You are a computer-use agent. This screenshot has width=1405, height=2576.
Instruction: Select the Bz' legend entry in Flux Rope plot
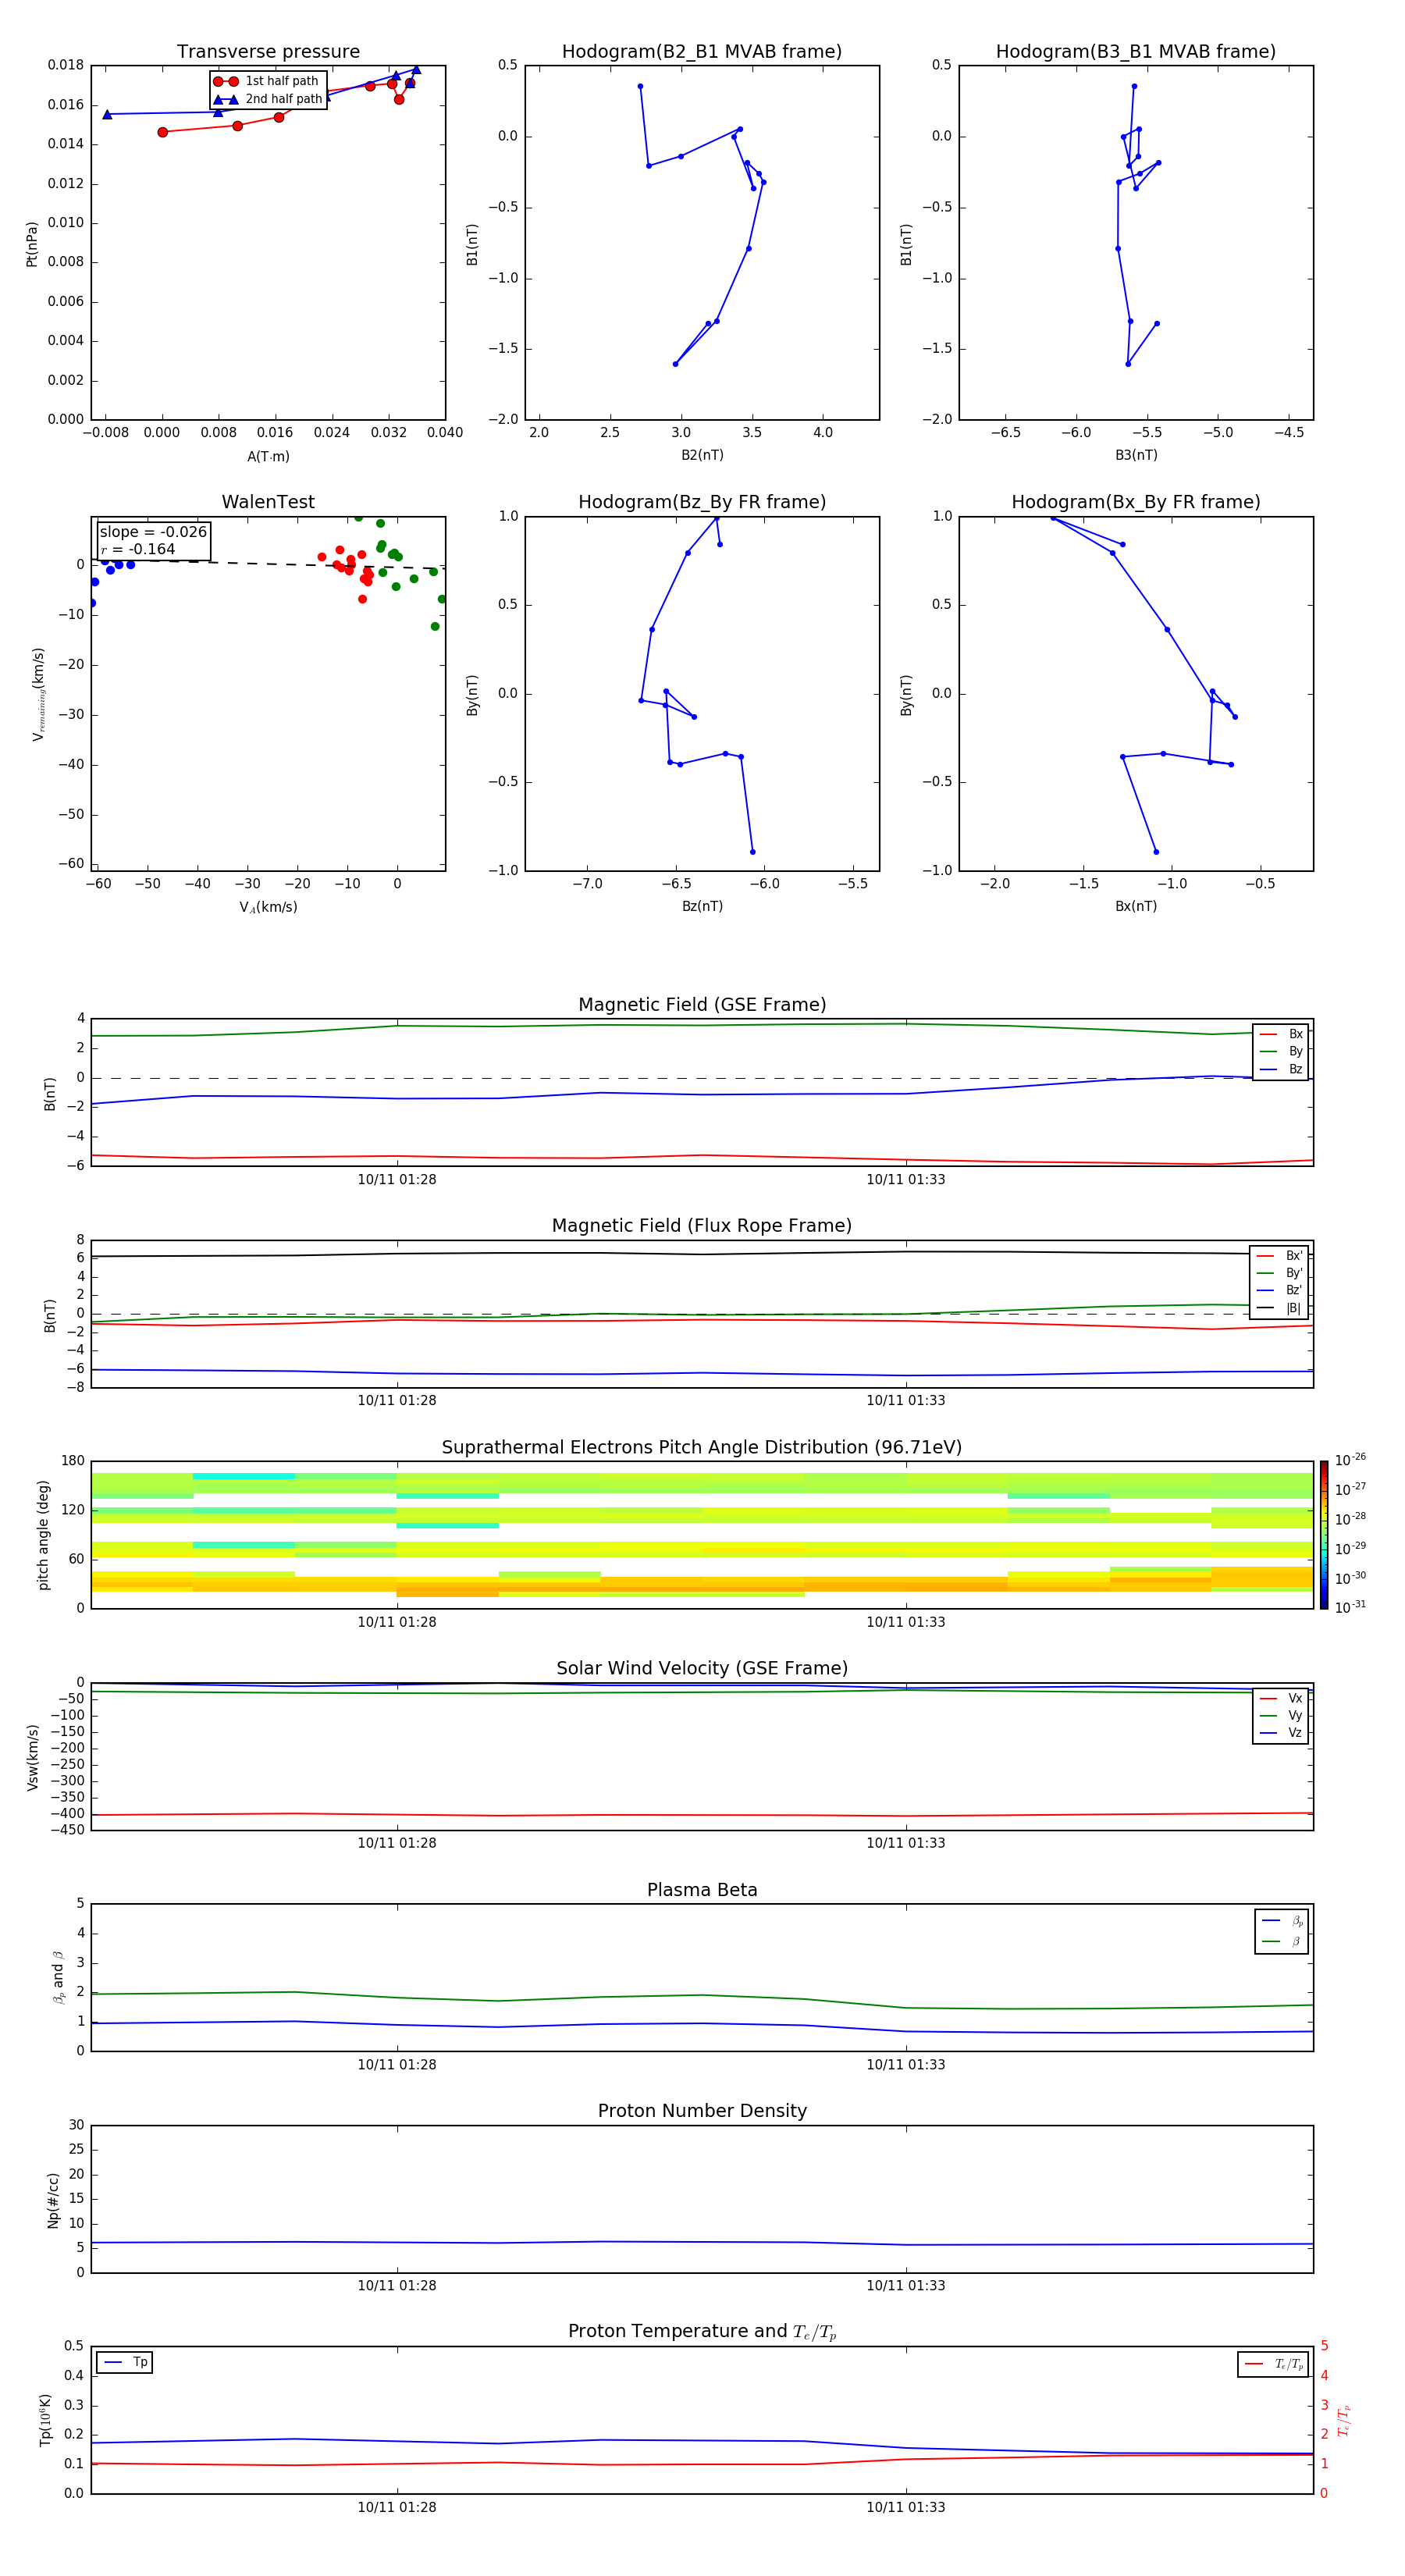click(x=1280, y=1291)
